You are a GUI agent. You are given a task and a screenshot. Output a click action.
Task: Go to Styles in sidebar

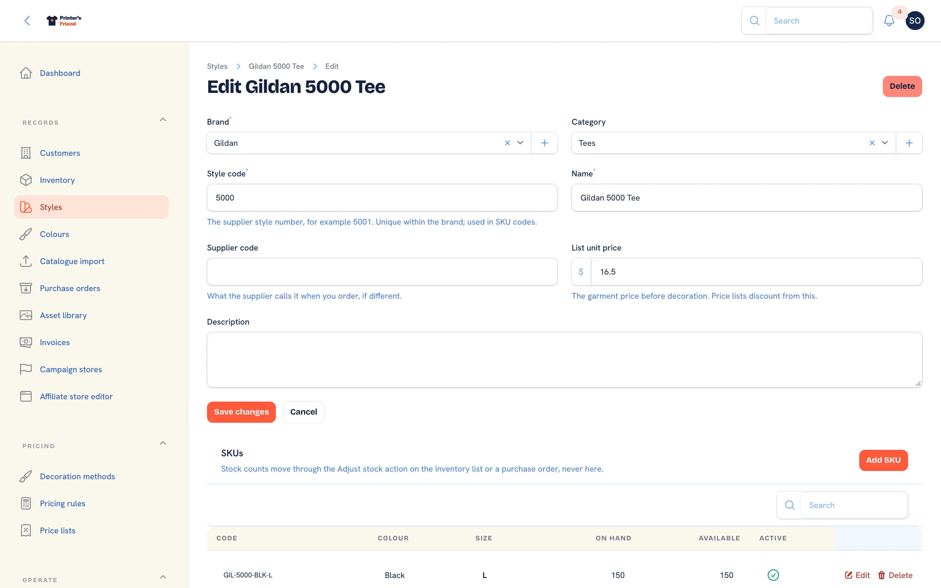(91, 207)
